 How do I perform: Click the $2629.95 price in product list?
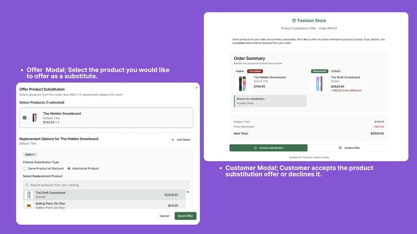click(171, 194)
